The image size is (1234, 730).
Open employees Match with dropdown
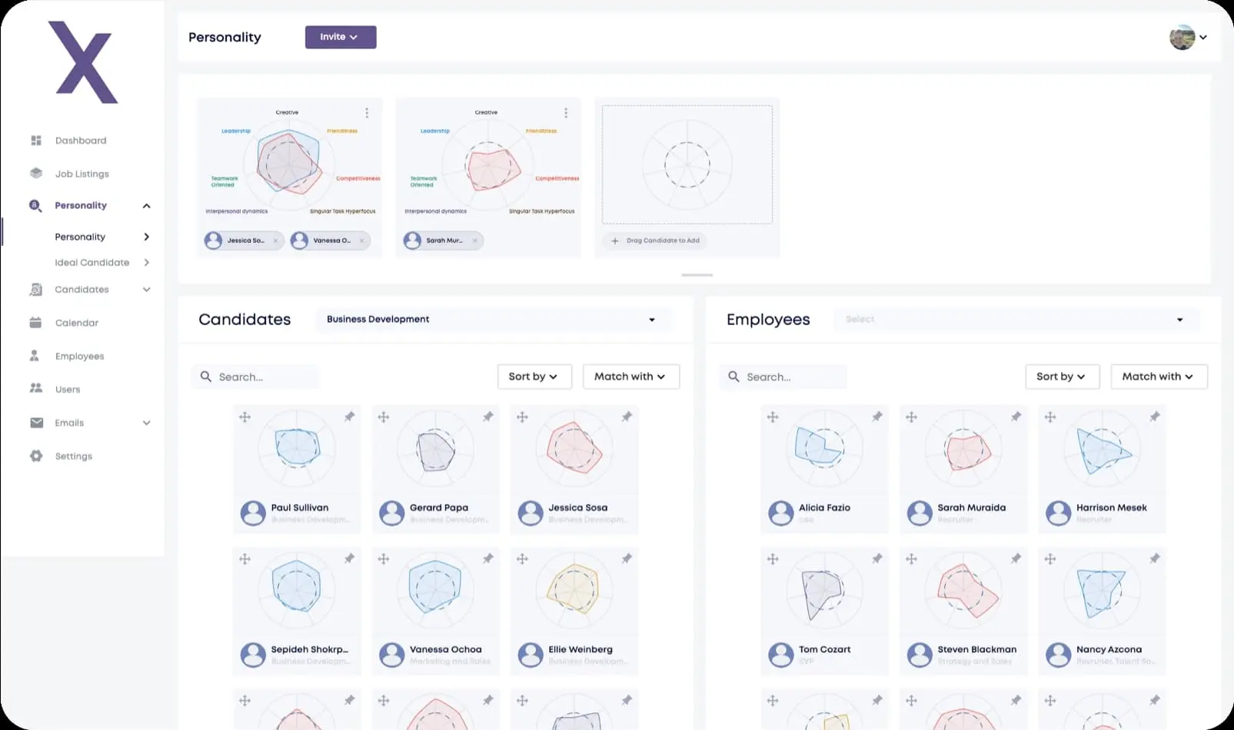[x=1159, y=377]
